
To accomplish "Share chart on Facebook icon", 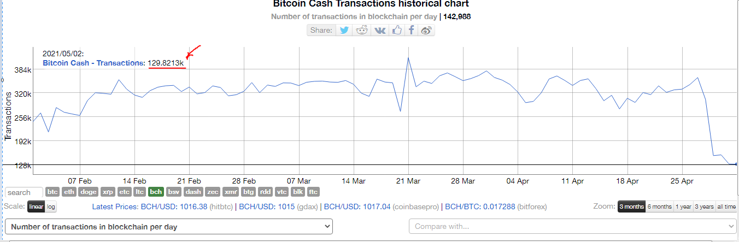I will (x=411, y=30).
